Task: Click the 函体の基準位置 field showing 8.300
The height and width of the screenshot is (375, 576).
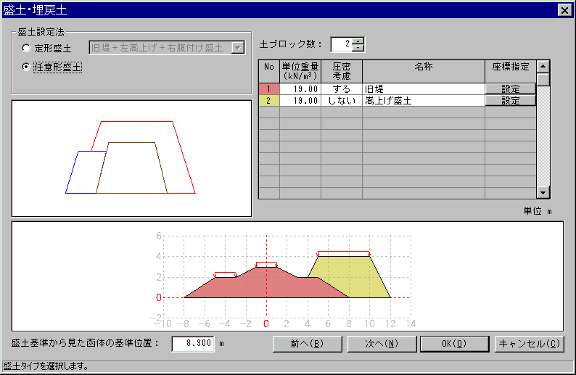Action: point(193,343)
